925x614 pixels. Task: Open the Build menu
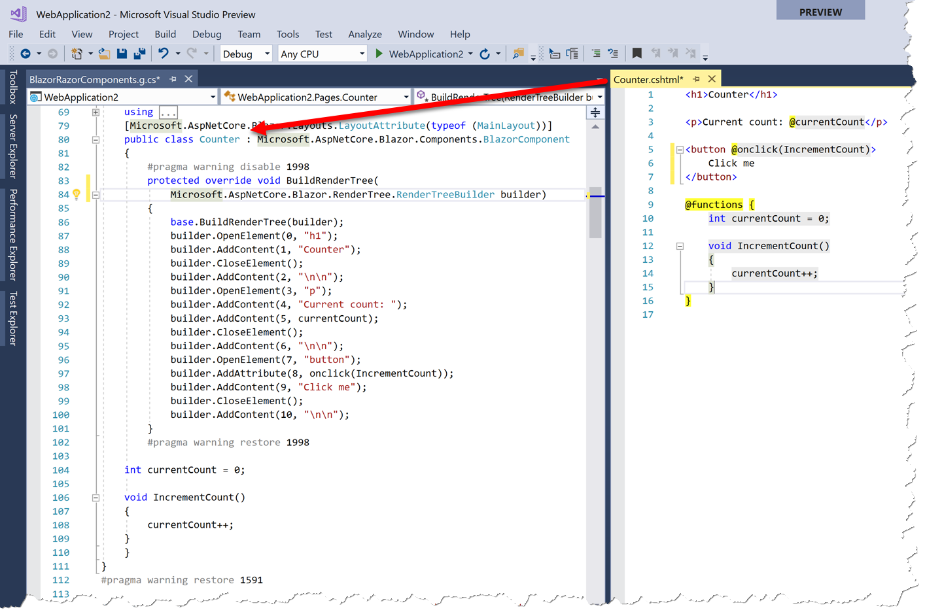click(166, 34)
